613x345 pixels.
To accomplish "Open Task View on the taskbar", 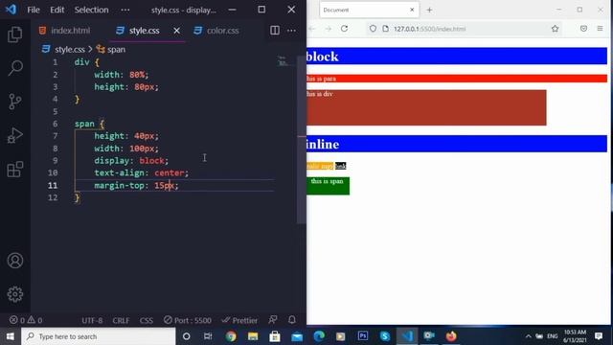I will 208,336.
